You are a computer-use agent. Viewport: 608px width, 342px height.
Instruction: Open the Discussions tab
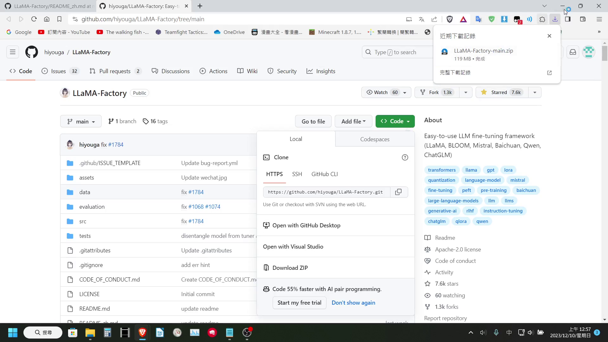pyautogui.click(x=171, y=71)
